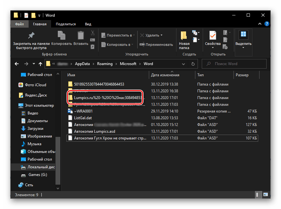Screen dimensions: 281x209
Task: Click AppData in the address path
Action: pyautogui.click(x=82, y=64)
